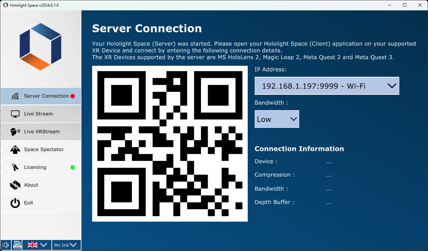Viewport: 428px width, 251px height.
Task: Expand the IP Address dropdown showing 192.168.1.197:9999
Action: tap(327, 86)
